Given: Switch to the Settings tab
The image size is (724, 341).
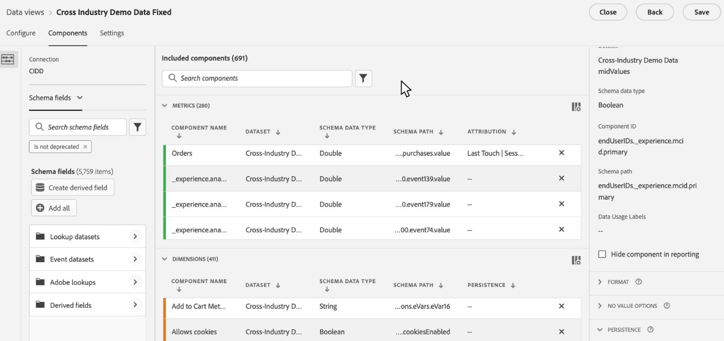Looking at the screenshot, I should [x=111, y=33].
